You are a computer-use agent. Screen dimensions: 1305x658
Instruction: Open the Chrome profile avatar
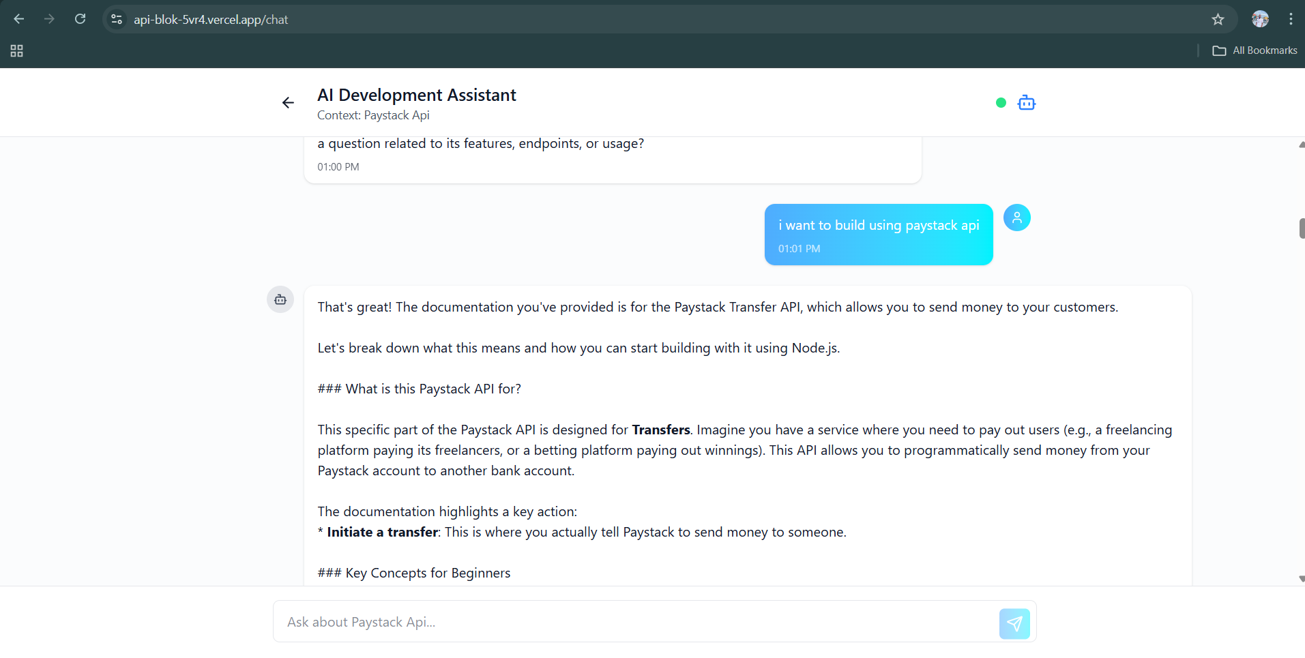coord(1260,19)
